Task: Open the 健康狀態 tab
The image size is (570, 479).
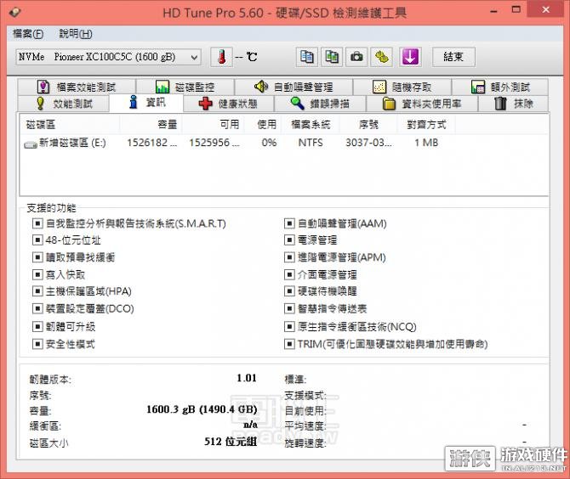Action: pos(228,104)
